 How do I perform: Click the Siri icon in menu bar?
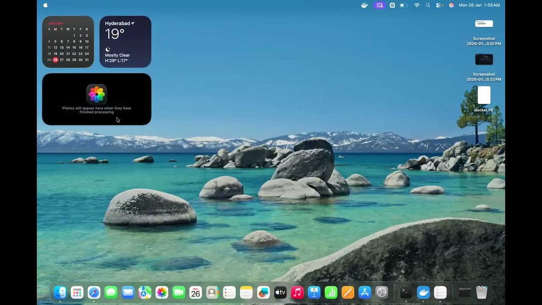click(451, 5)
